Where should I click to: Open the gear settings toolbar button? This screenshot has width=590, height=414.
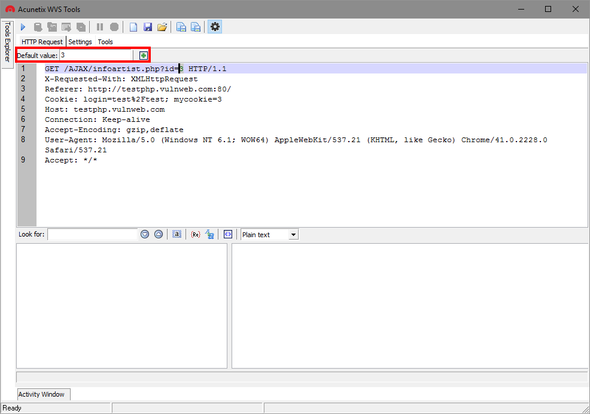215,27
